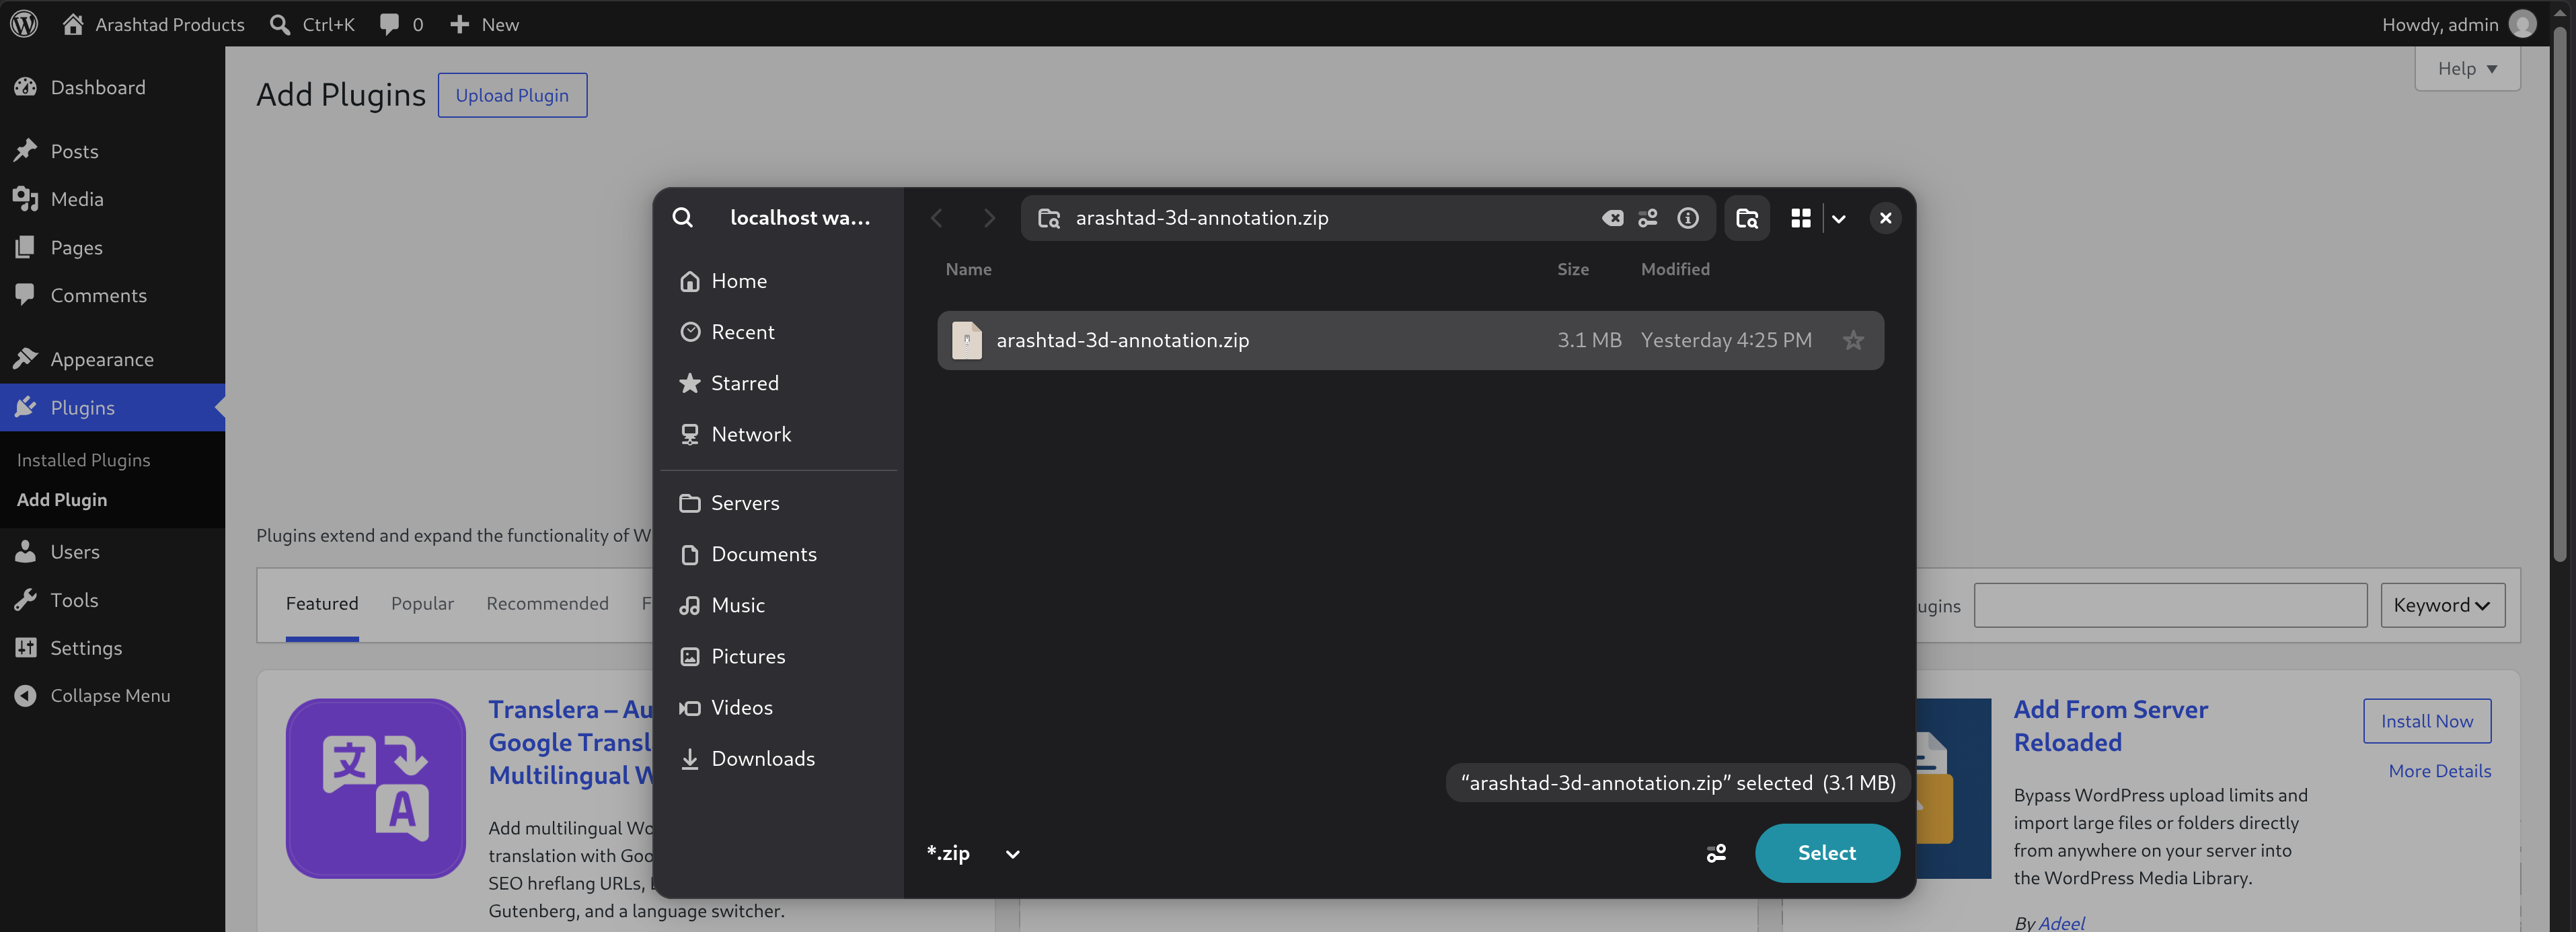Switch to grid view in file dialog
Viewport: 2576px width, 932px height.
(x=1800, y=218)
